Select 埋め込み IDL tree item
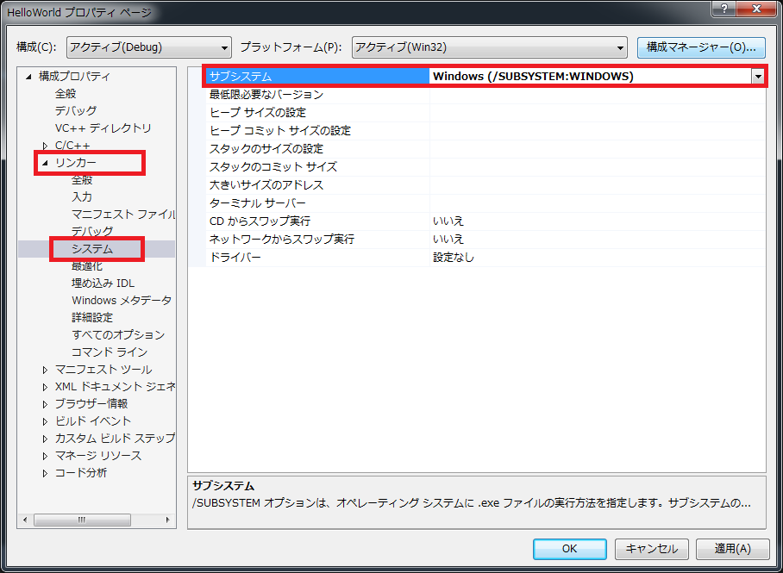The width and height of the screenshot is (783, 573). point(103,283)
